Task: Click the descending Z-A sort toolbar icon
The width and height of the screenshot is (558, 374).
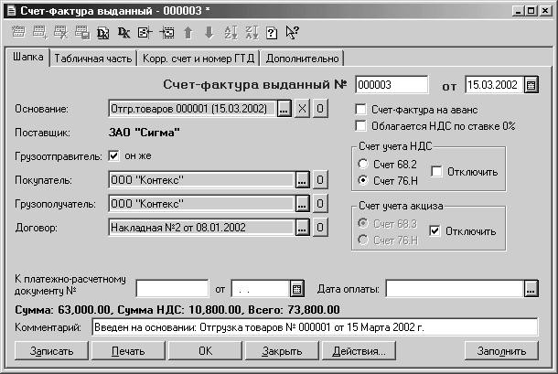Action: [x=251, y=34]
